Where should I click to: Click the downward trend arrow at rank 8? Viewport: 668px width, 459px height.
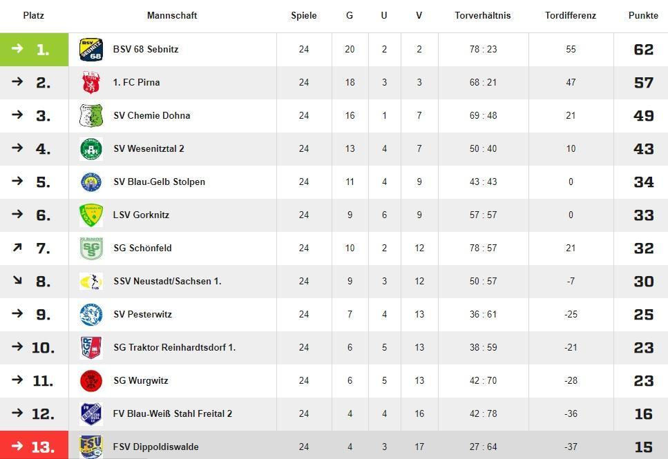tap(17, 280)
